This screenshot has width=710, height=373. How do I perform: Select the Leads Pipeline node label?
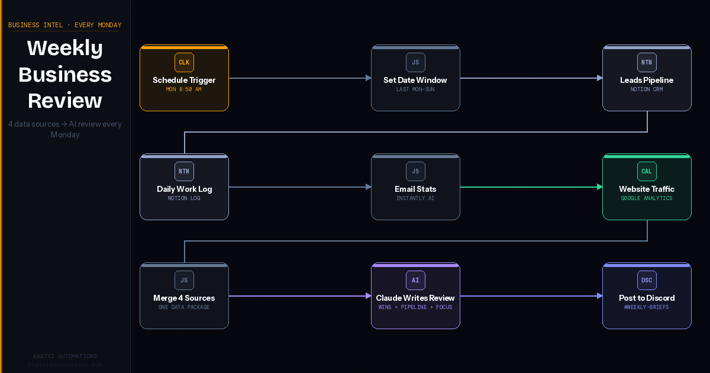647,80
